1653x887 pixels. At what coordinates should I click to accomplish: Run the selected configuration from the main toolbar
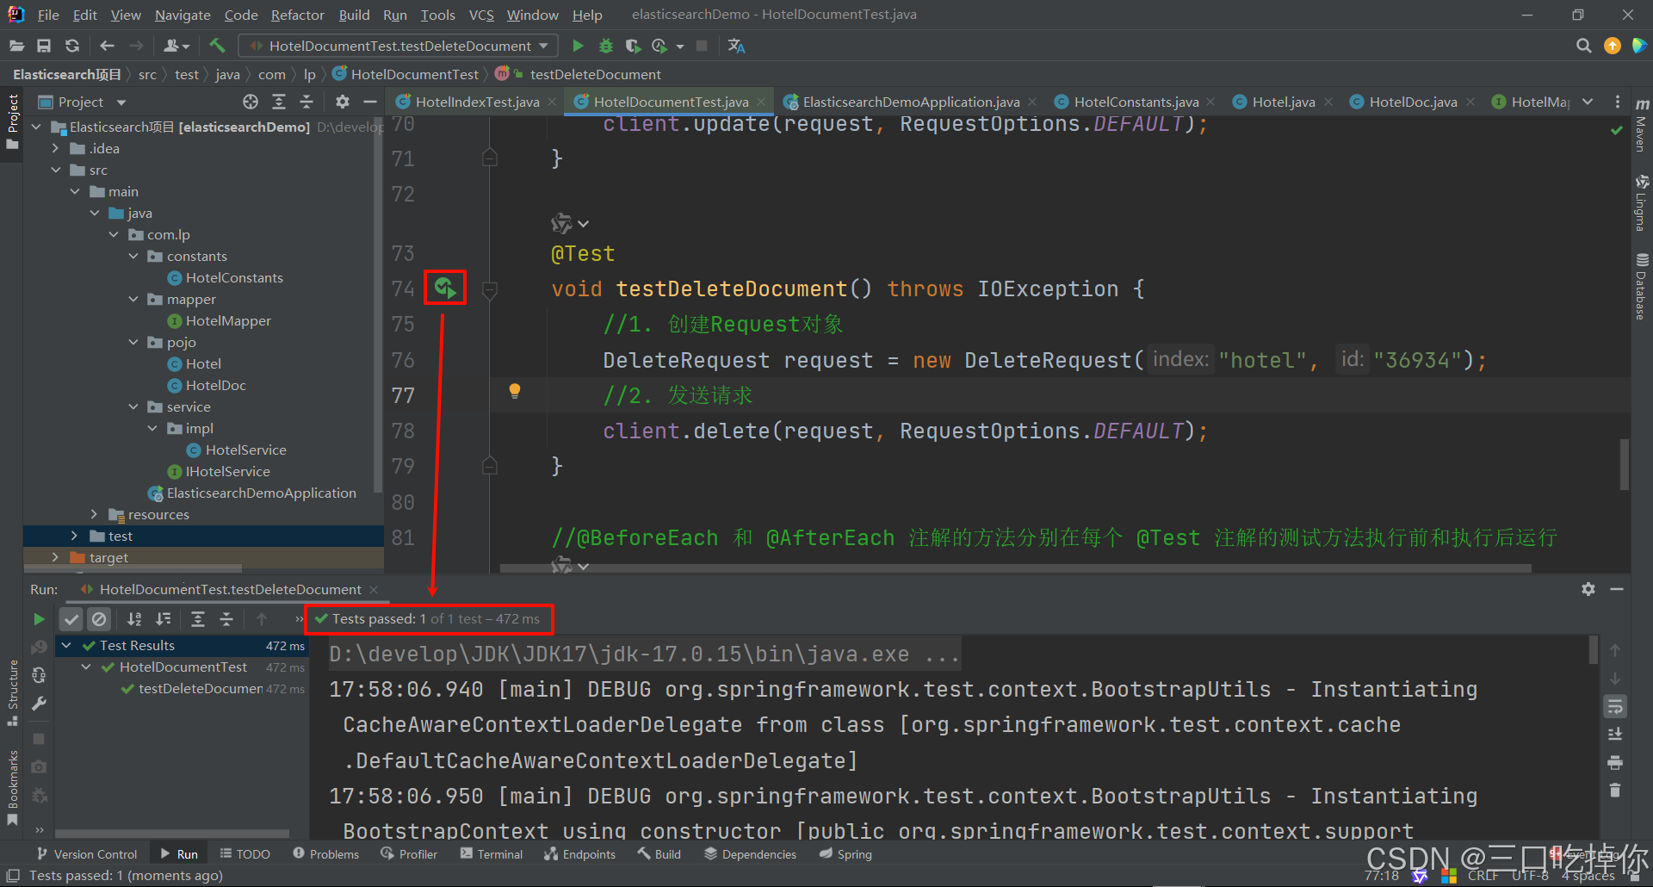[578, 46]
